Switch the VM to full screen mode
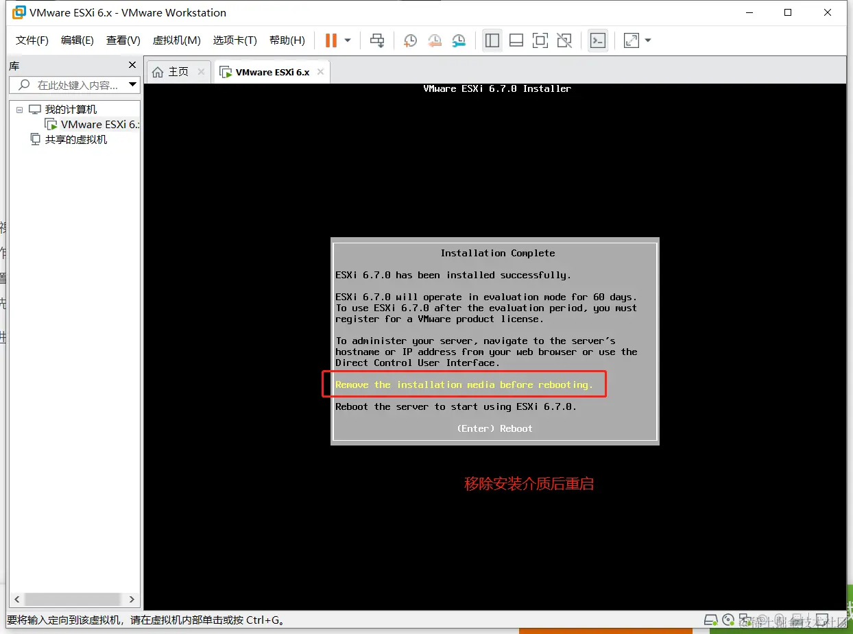853x634 pixels. [x=540, y=40]
